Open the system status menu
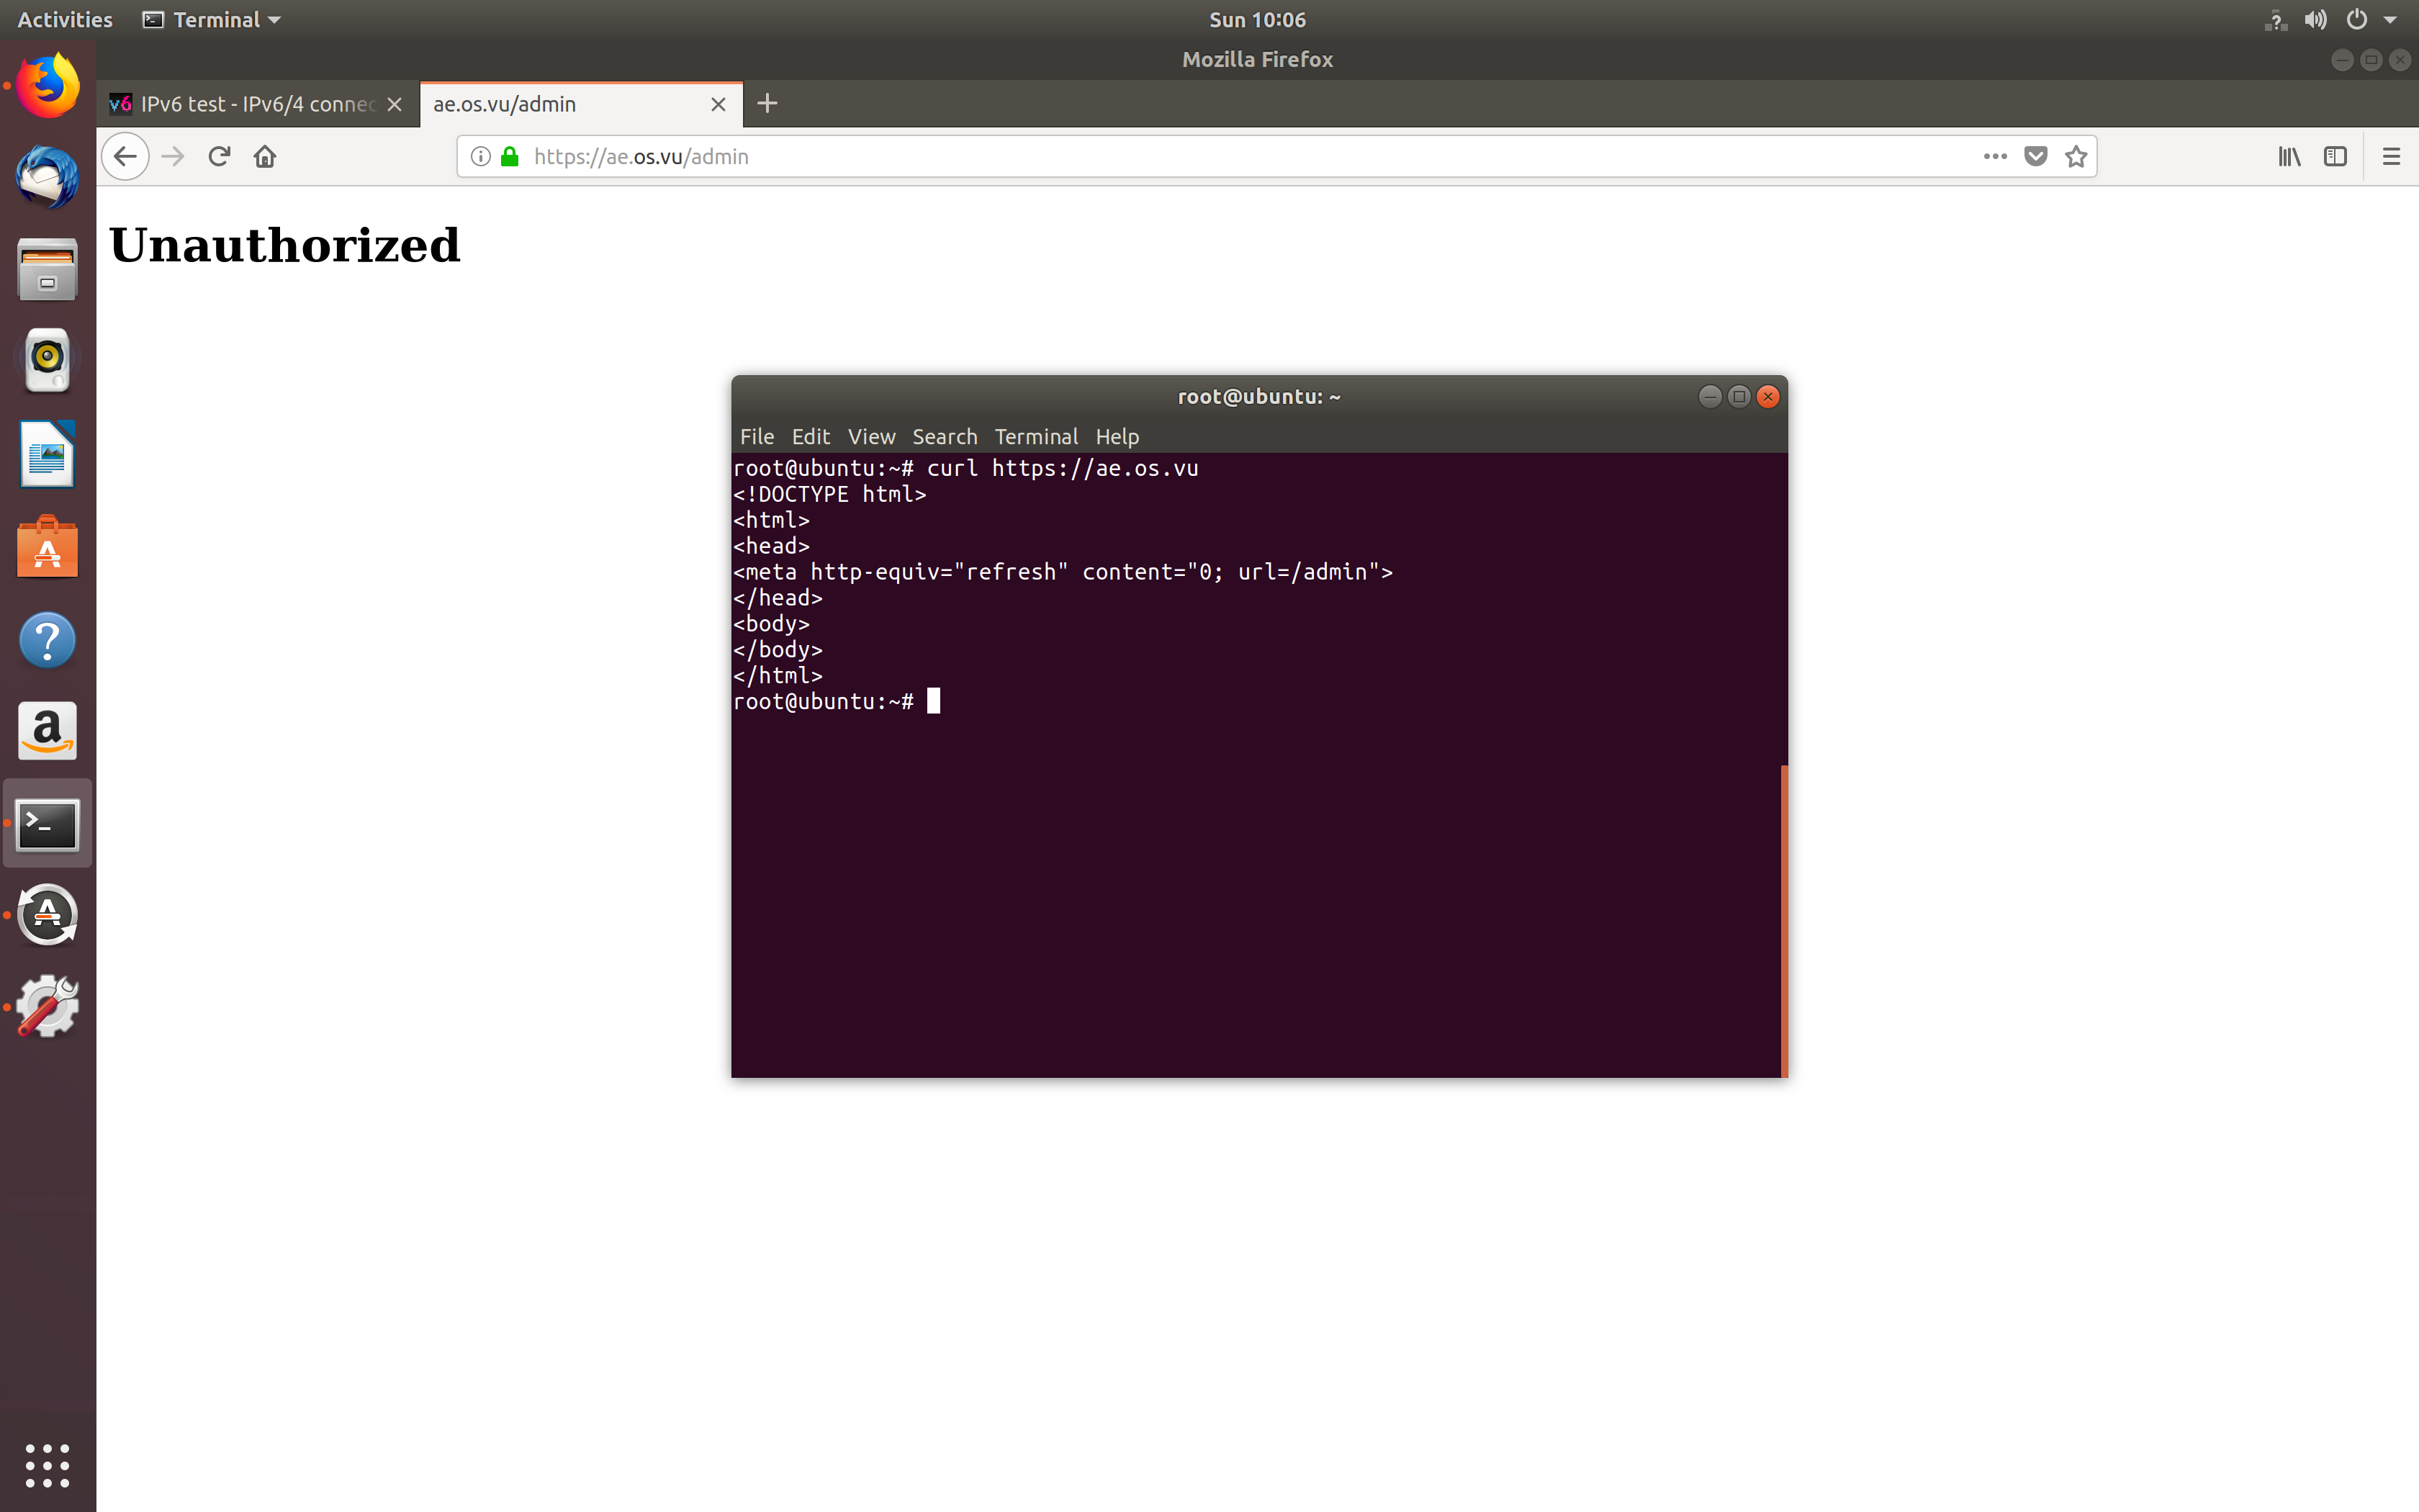The image size is (2419, 1512). [x=2333, y=19]
